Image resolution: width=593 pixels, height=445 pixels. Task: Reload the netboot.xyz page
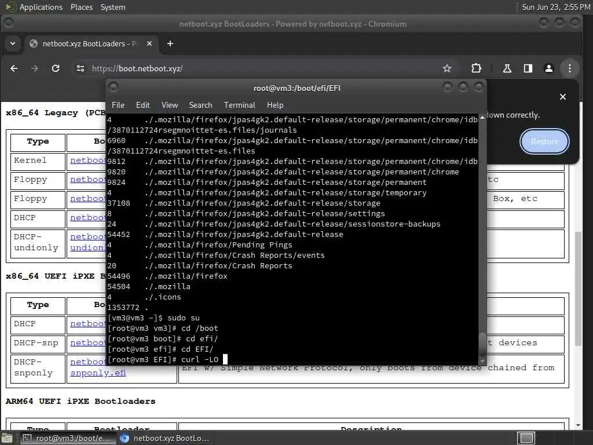coord(56,68)
